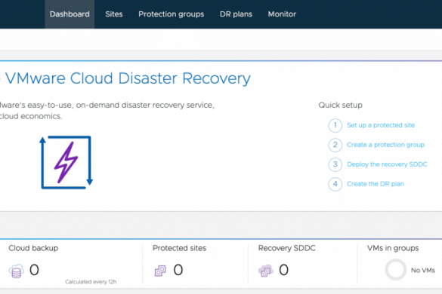Click step 4 circle icon

(335, 184)
